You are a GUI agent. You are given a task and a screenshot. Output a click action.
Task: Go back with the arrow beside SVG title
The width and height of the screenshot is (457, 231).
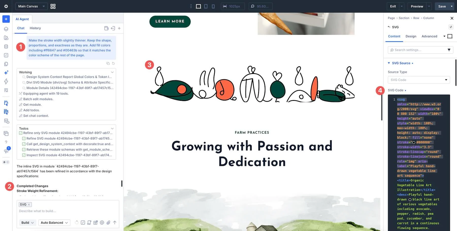click(x=389, y=27)
